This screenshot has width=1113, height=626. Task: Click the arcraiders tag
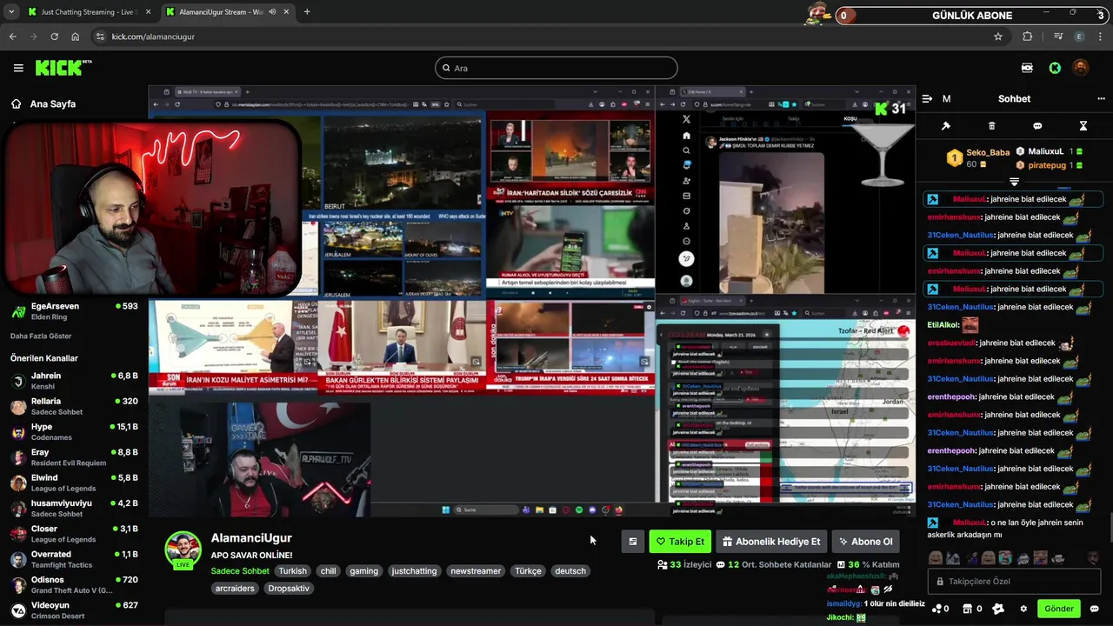pos(235,589)
